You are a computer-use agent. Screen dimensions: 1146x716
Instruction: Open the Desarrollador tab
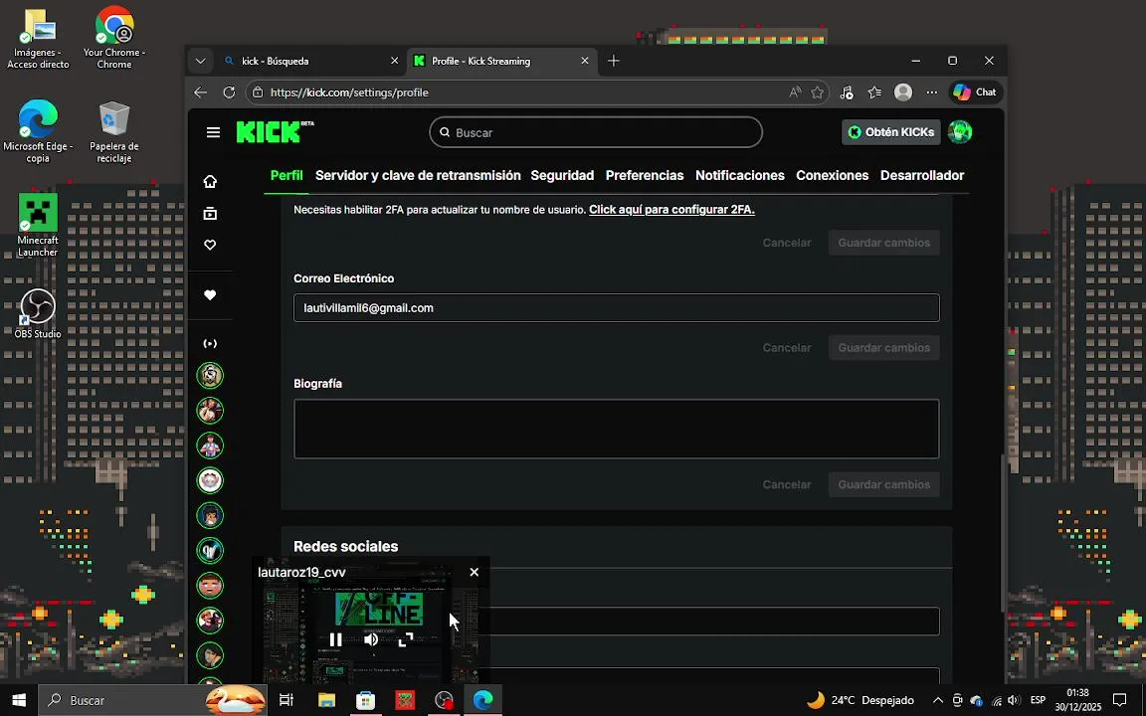point(922,175)
